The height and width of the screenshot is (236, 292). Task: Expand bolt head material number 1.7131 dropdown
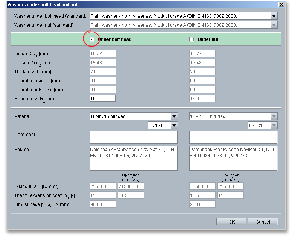click(174, 126)
